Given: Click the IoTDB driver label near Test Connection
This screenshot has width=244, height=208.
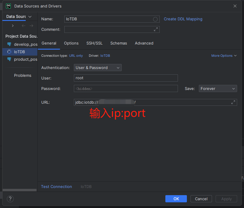Looking at the screenshot, I should click(86, 187).
